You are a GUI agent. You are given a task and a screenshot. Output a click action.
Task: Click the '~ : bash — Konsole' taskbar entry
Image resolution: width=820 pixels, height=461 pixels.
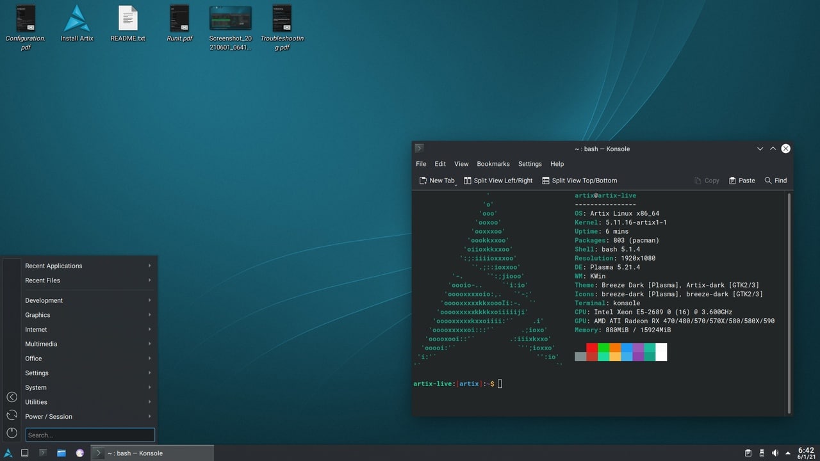pos(152,453)
